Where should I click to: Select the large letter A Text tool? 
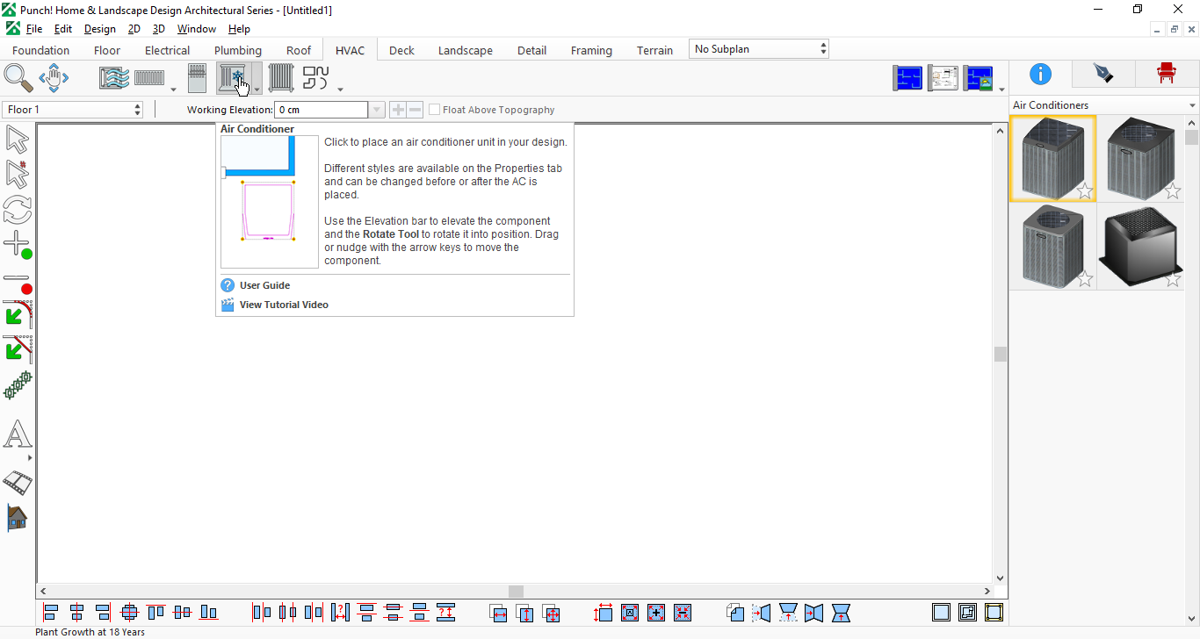[18, 434]
